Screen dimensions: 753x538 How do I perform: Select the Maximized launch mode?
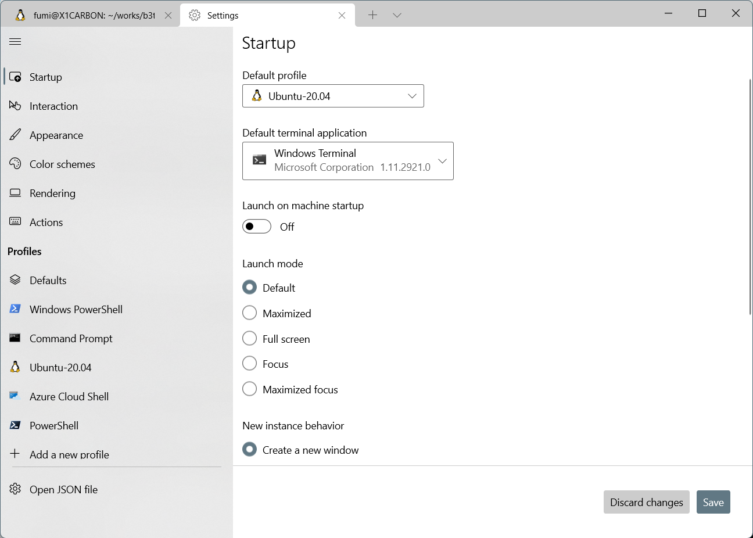coord(250,313)
